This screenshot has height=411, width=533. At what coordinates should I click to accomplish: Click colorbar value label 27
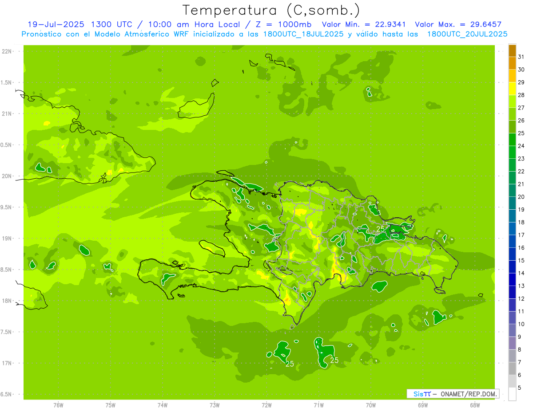pyautogui.click(x=521, y=108)
